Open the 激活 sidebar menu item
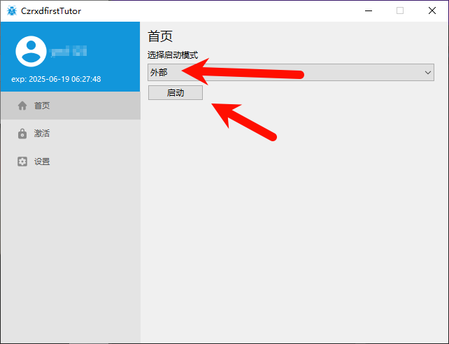The height and width of the screenshot is (344, 449). (x=71, y=134)
